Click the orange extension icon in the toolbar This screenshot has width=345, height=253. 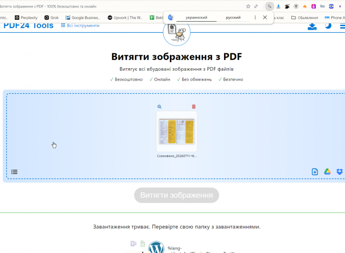[x=305, y=6]
